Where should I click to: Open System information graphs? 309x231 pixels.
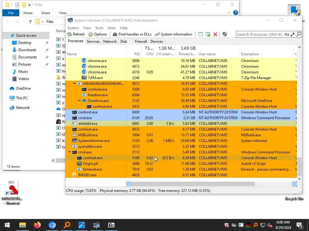(174, 34)
